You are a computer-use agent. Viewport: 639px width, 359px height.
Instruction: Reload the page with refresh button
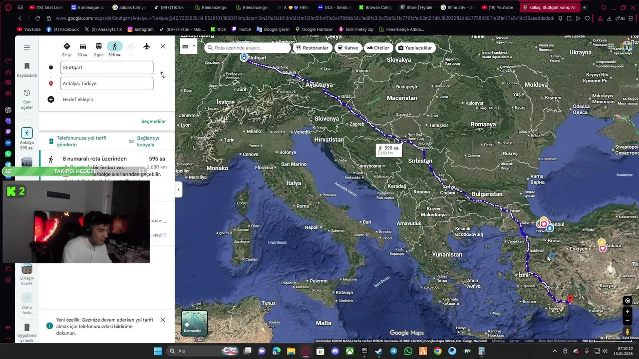coord(38,18)
